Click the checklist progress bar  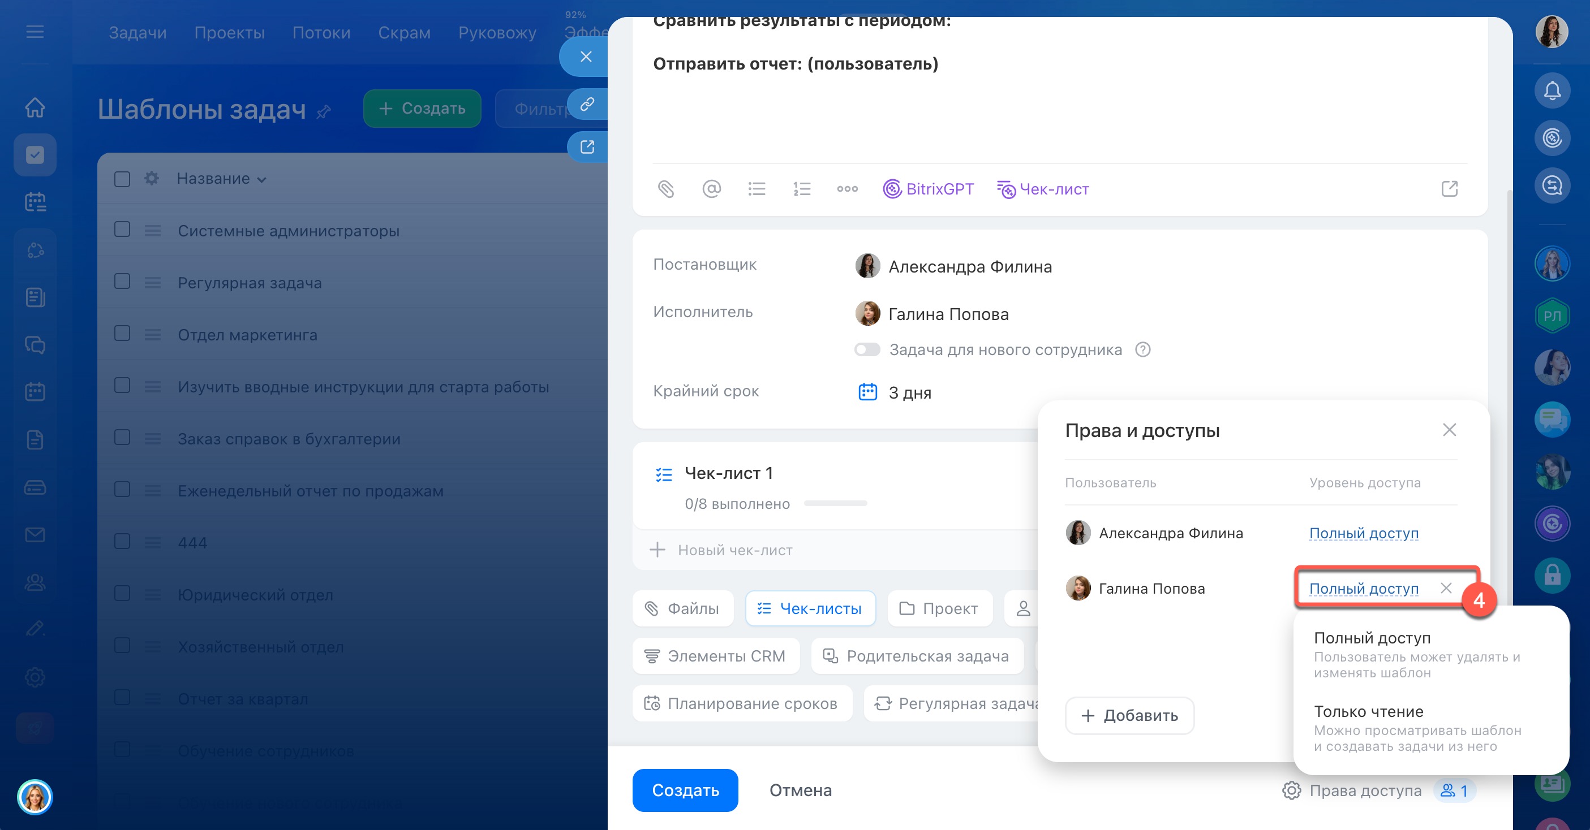coord(835,504)
